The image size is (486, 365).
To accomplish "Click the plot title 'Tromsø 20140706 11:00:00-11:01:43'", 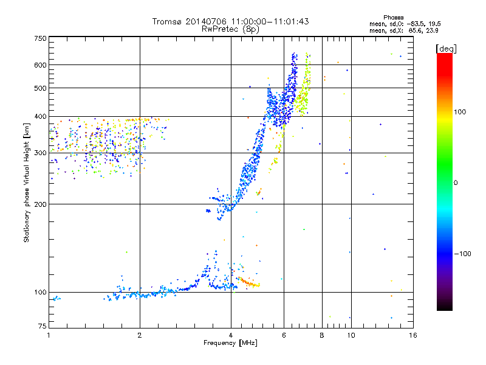I will [x=230, y=21].
